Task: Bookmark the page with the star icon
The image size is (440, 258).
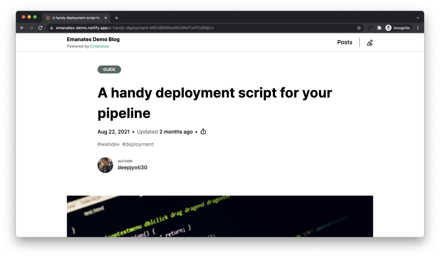Action: [x=359, y=28]
